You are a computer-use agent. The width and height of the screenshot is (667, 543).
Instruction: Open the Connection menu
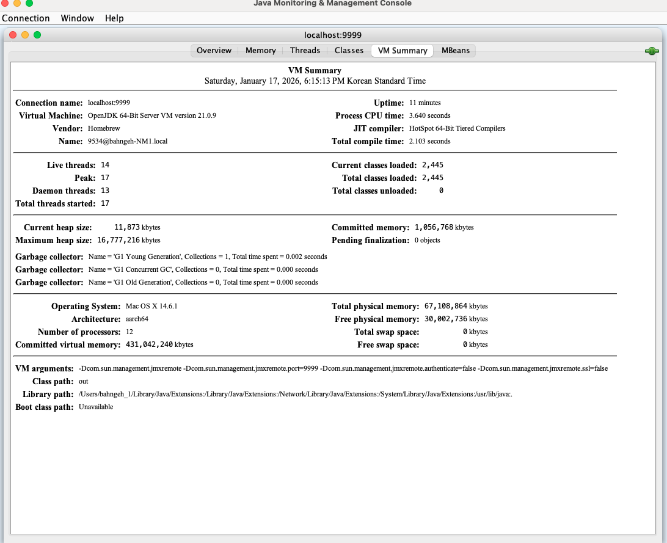[26, 18]
